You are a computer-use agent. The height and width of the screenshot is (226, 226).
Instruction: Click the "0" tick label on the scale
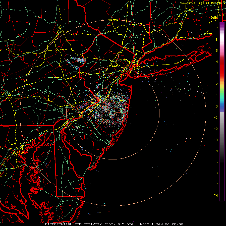[217, 106]
